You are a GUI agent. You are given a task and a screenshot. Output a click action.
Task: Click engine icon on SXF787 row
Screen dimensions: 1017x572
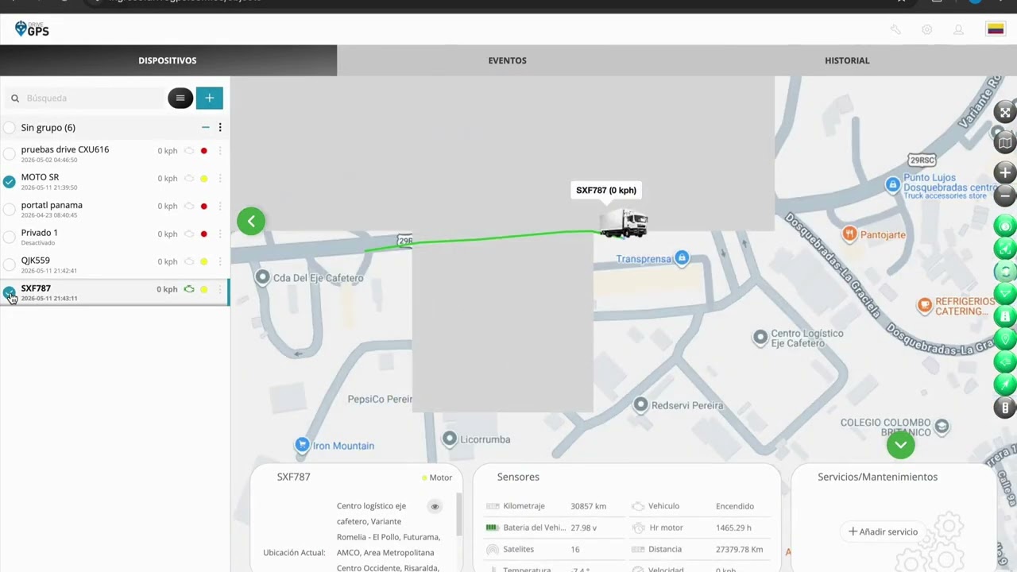point(189,289)
